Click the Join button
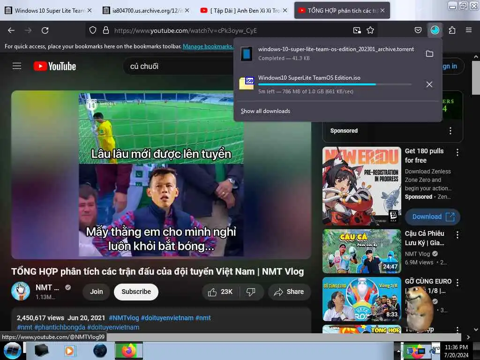This screenshot has width=480, height=360. (x=97, y=292)
